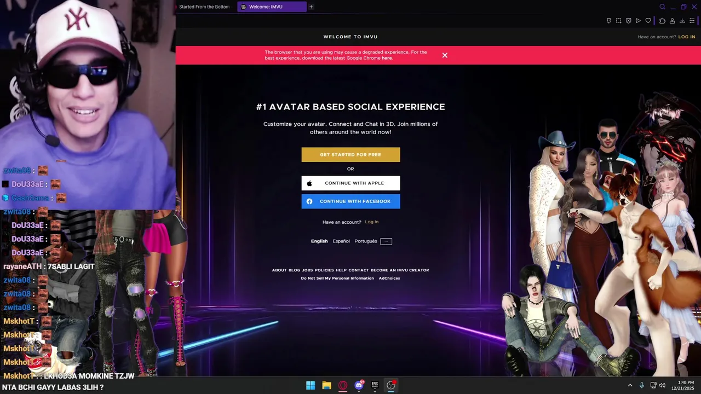Open Discord from the taskbar

point(359,385)
